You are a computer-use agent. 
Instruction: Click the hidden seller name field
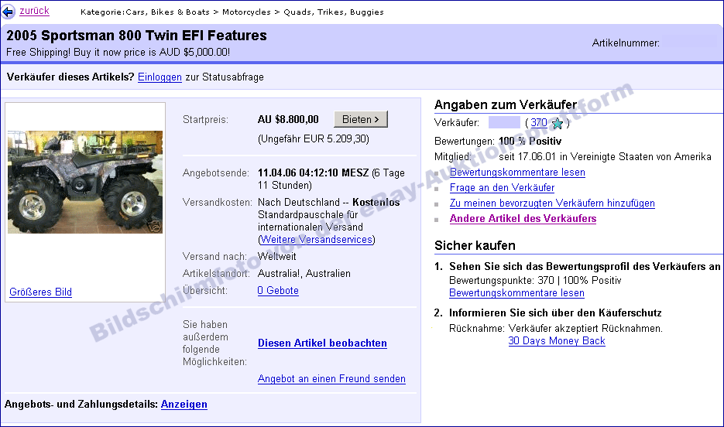[x=504, y=123]
